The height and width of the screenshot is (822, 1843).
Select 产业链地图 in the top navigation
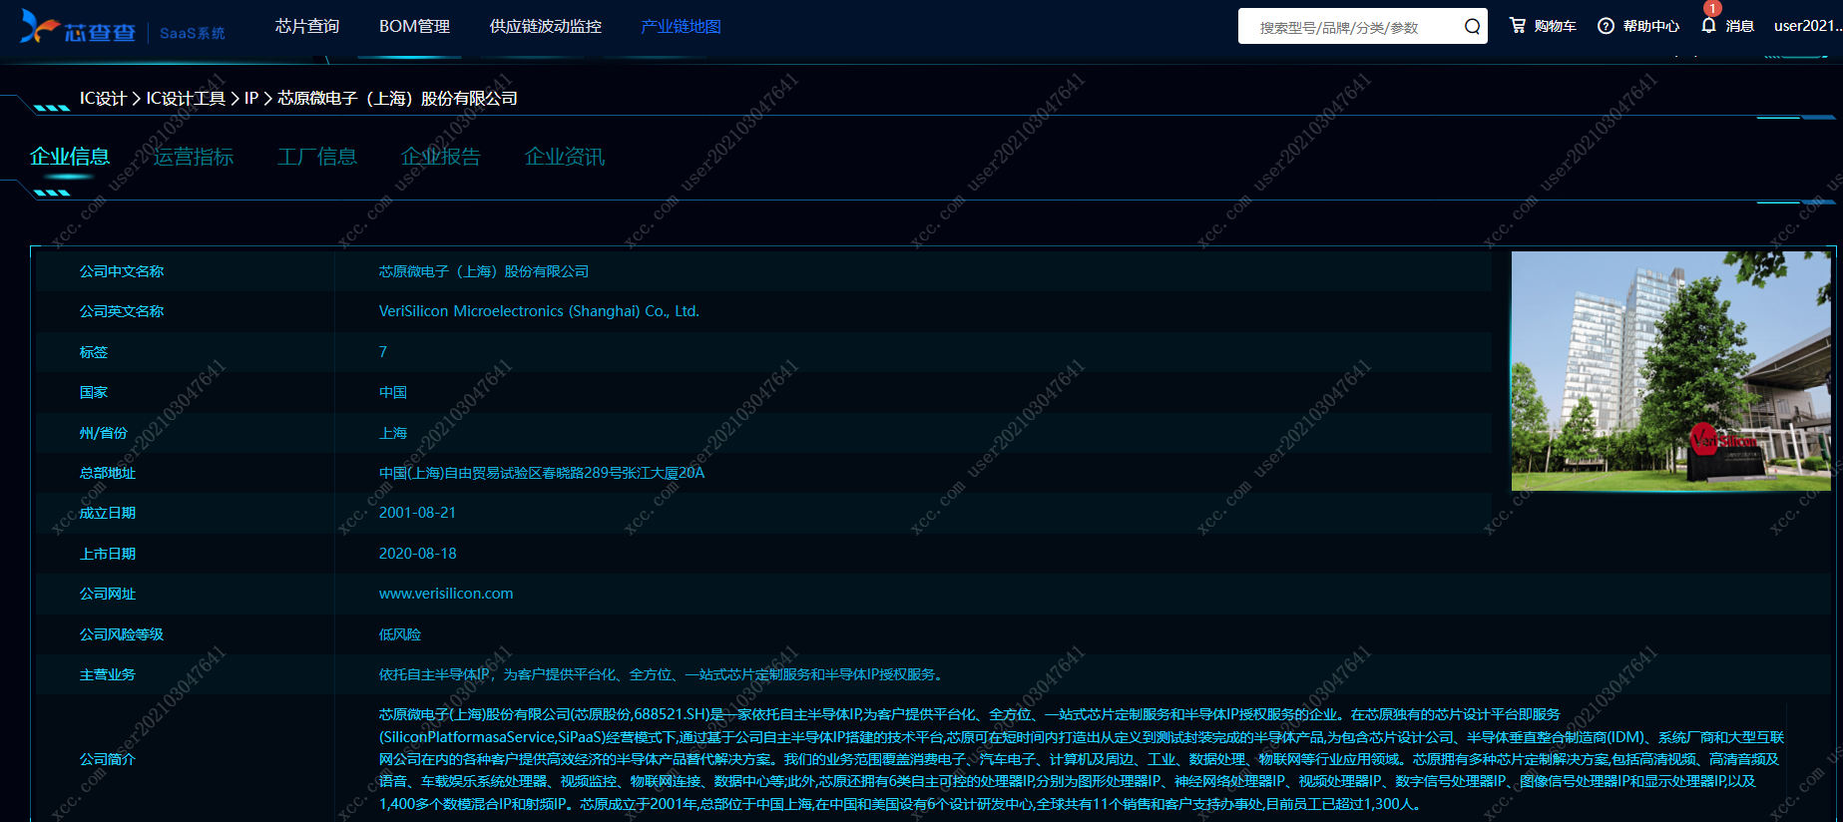(681, 26)
